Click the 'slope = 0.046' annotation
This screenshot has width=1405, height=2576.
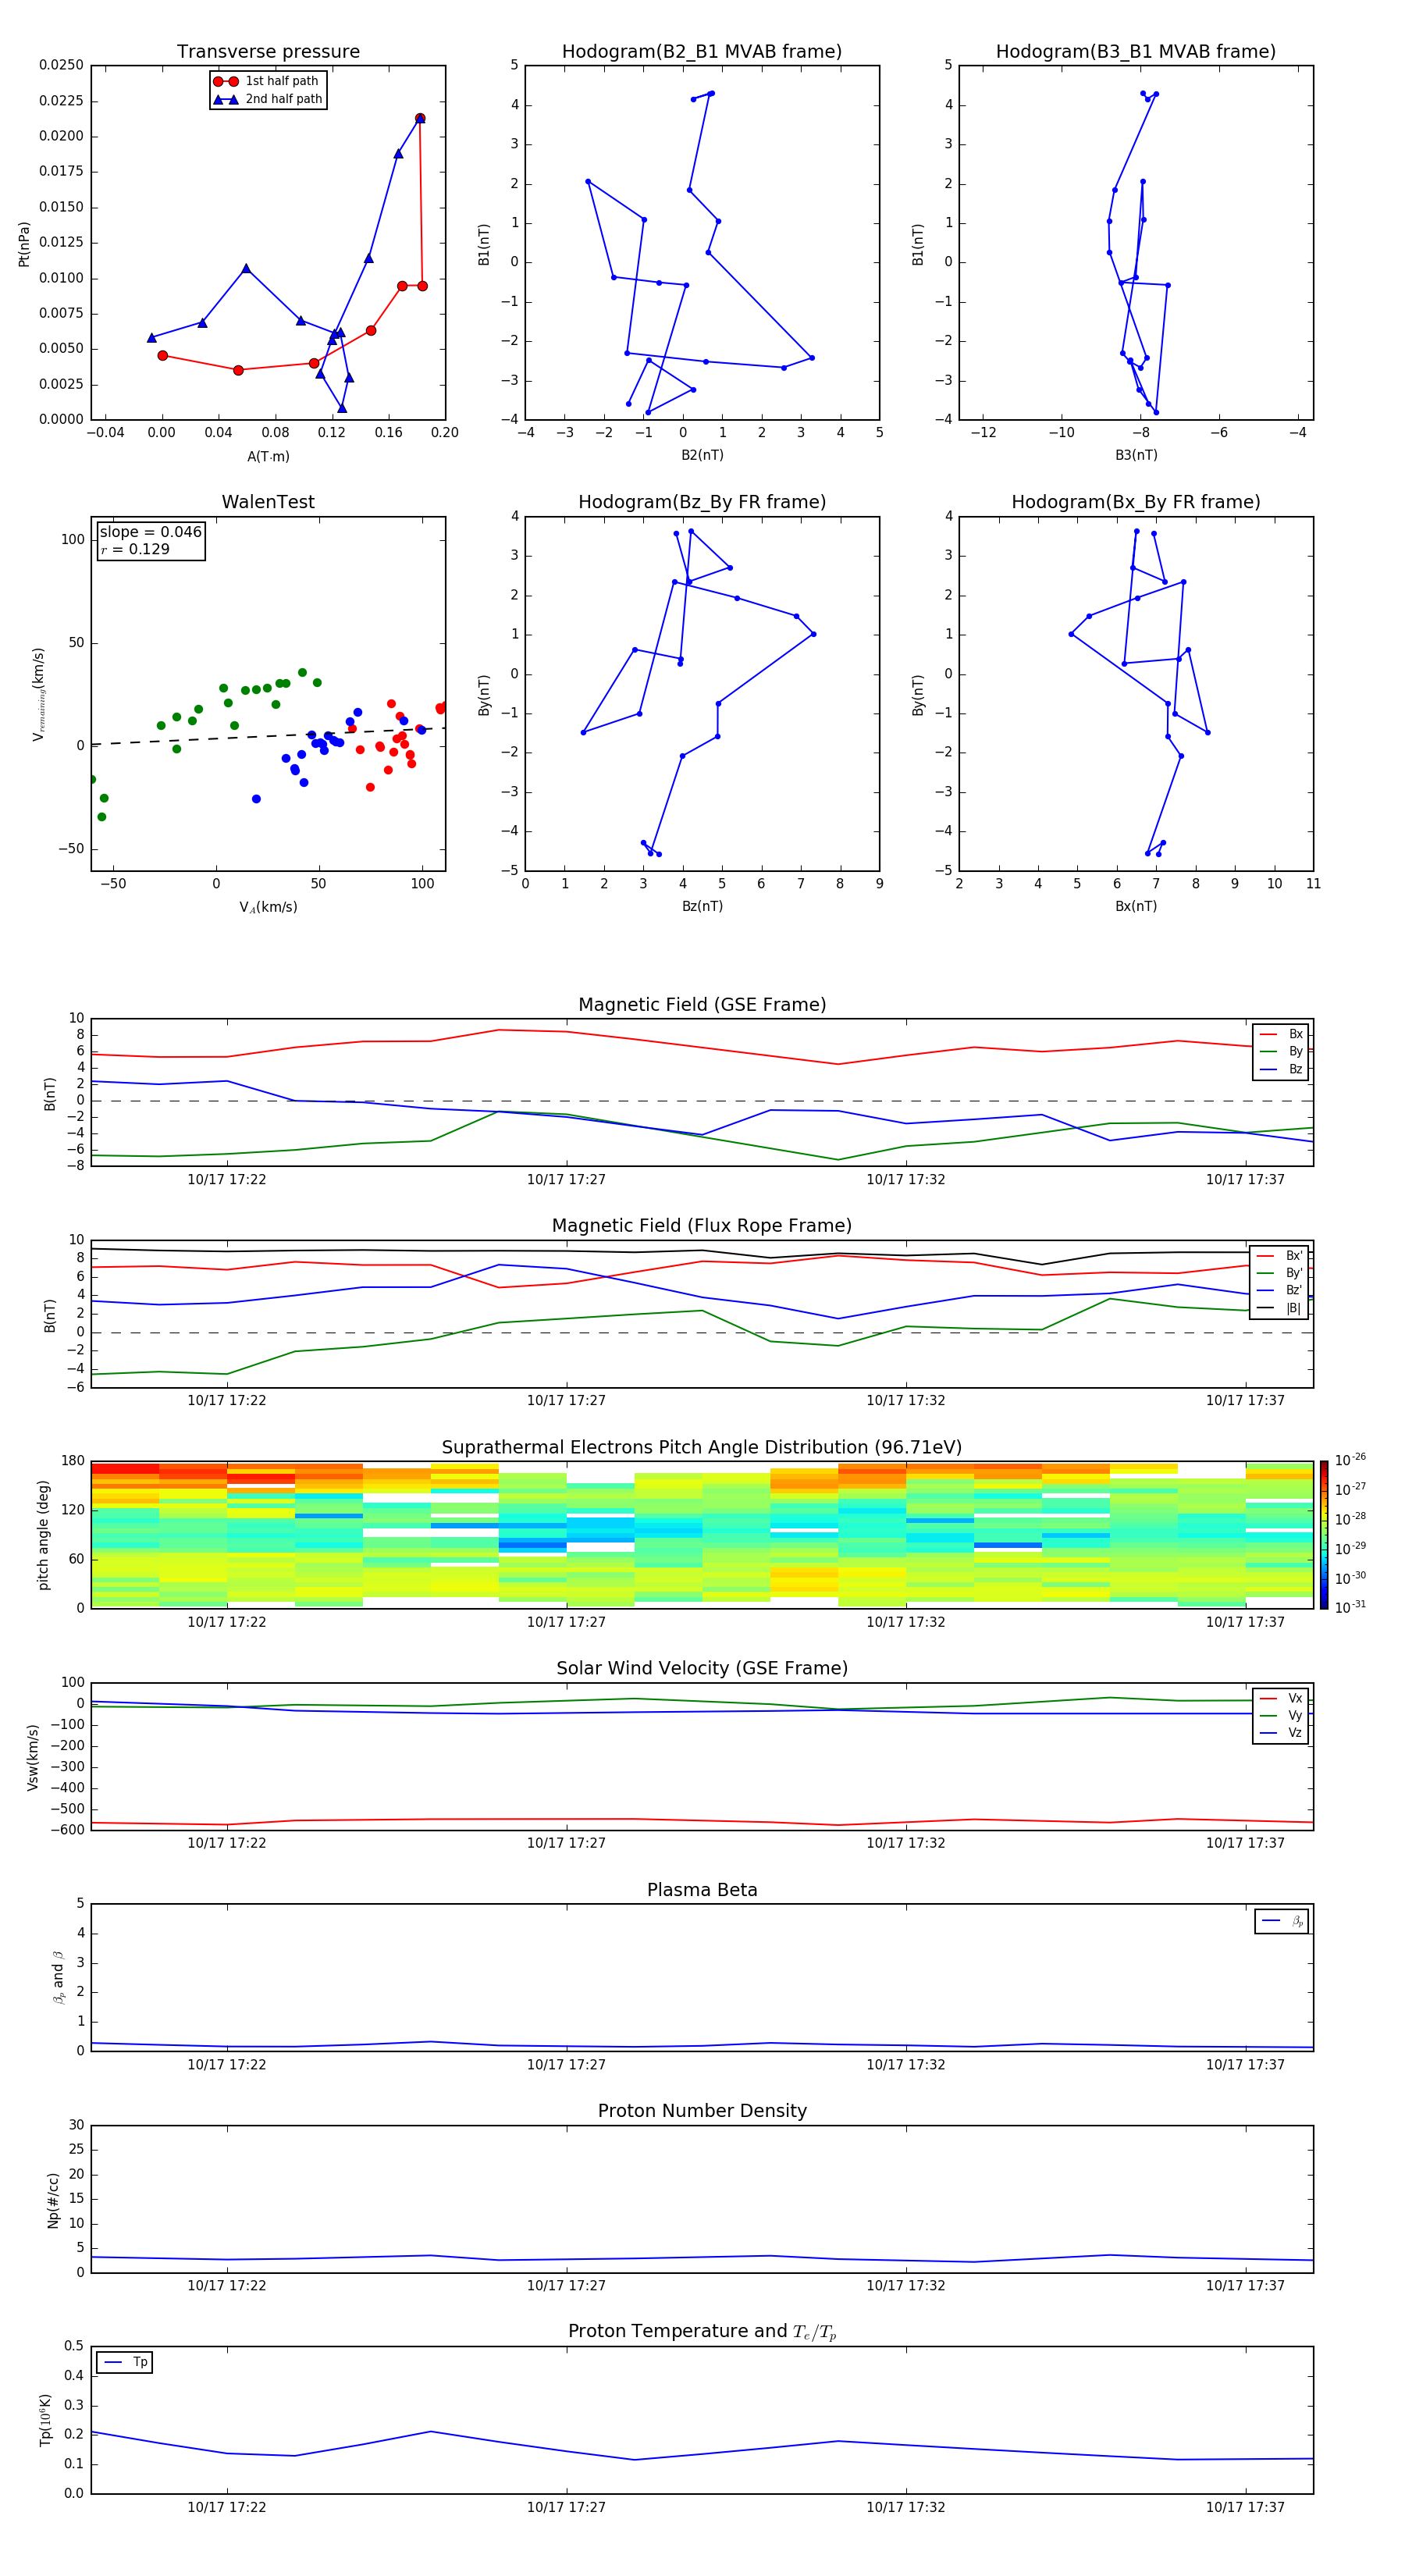[x=151, y=532]
